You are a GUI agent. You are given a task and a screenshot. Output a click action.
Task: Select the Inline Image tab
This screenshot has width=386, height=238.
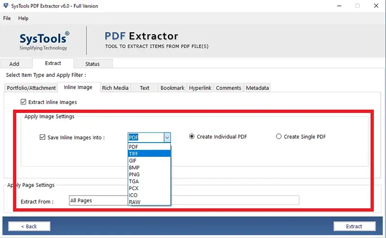(78, 87)
